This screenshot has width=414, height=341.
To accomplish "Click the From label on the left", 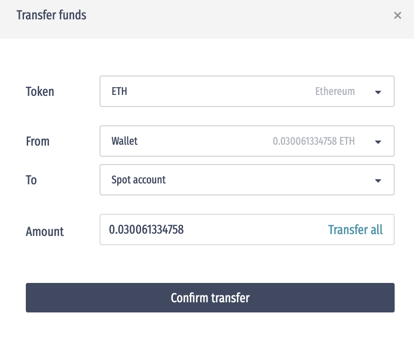I will [37, 141].
